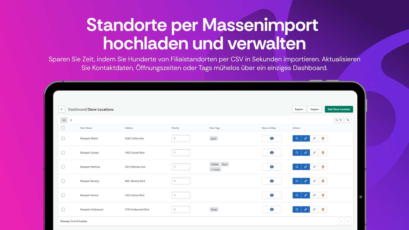
Task: Toggle map visibility for Roseperl Beverly
Action: click(272, 181)
